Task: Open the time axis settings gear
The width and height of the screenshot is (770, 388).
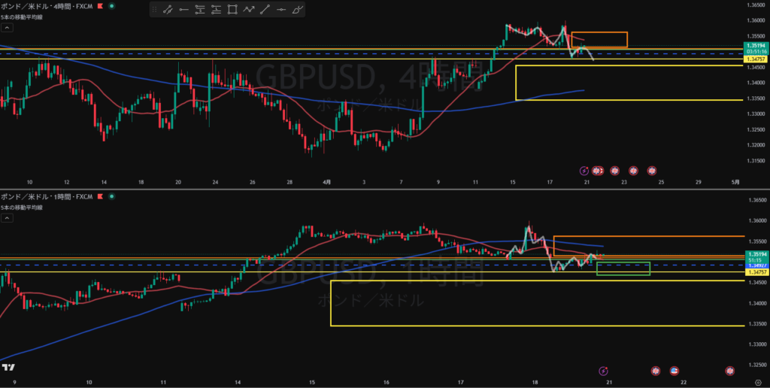Action: tap(757, 382)
